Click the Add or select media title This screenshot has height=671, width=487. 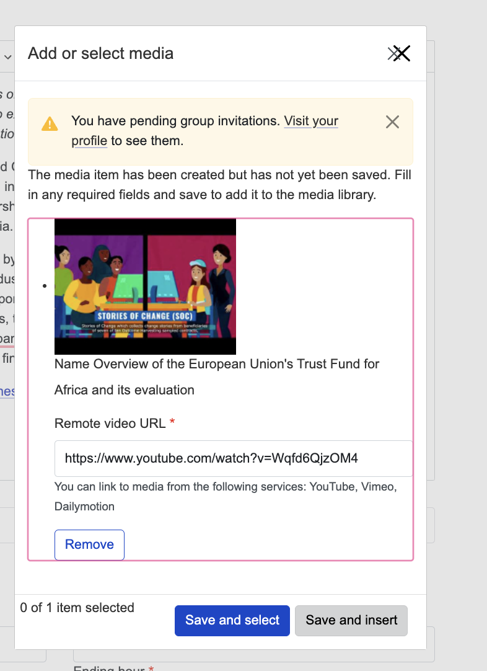[100, 53]
